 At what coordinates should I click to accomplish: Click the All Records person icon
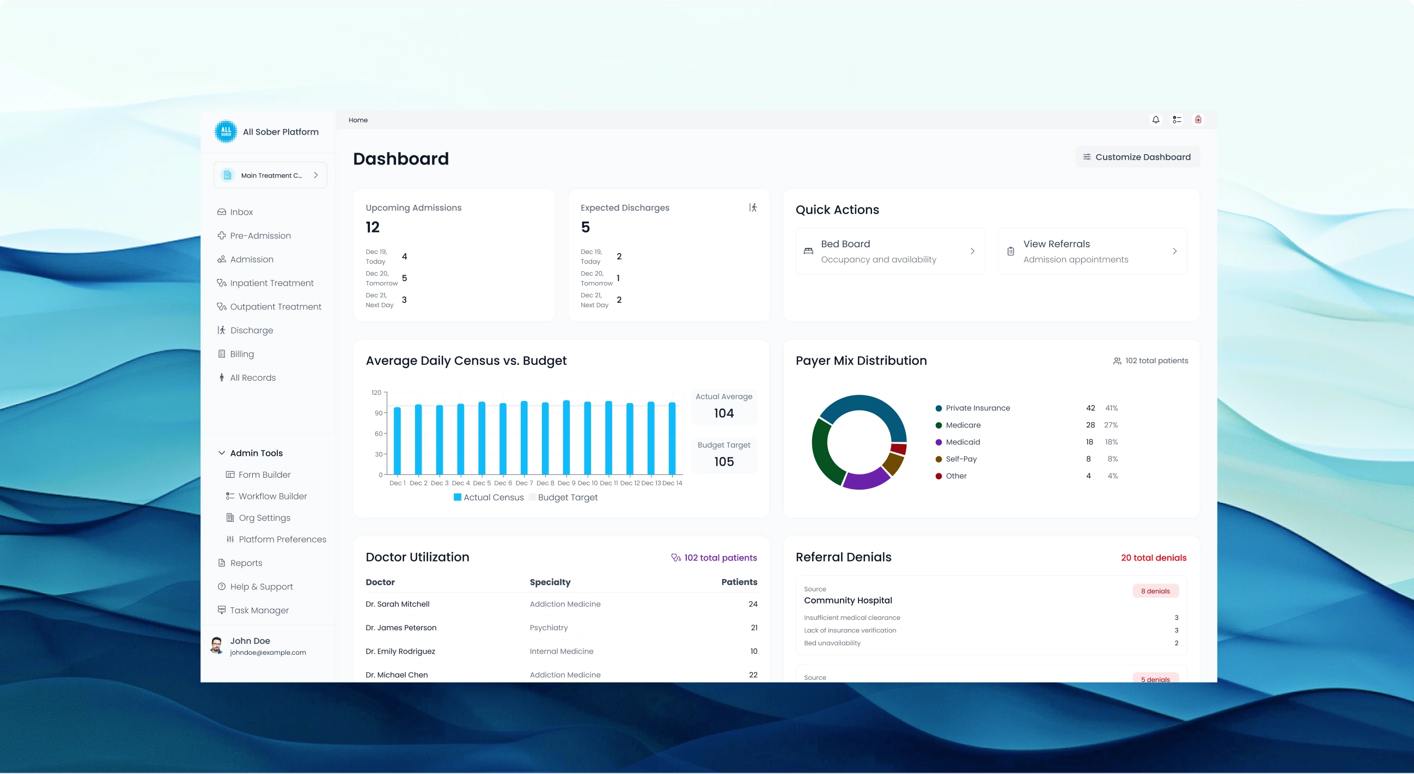[x=222, y=377]
